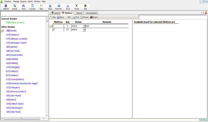Click the main toolbar Save icon
Viewport: 208px width, 122px height.
[50, 7]
